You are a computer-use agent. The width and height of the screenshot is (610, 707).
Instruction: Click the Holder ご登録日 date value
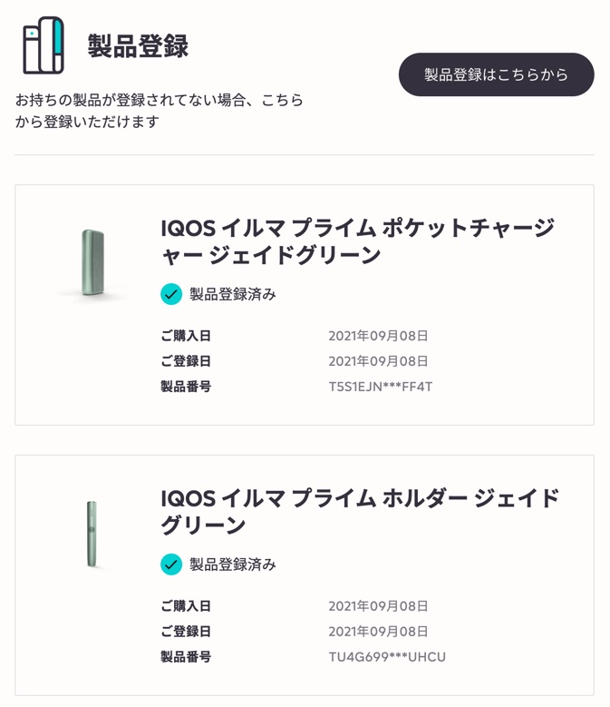click(x=378, y=632)
